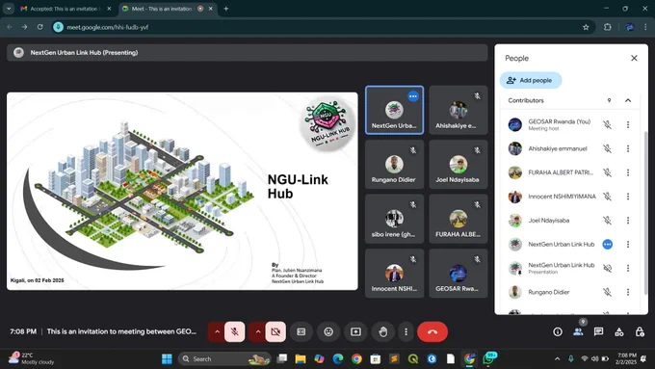Screen dimensions: 655x369
Task: Select the GEOSAR Rwa... video tile
Action: click(x=458, y=274)
